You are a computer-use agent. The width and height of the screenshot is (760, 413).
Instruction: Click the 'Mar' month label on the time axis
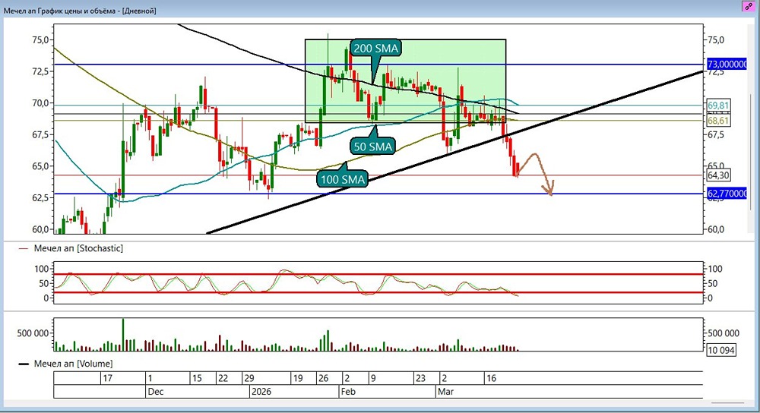pos(445,392)
